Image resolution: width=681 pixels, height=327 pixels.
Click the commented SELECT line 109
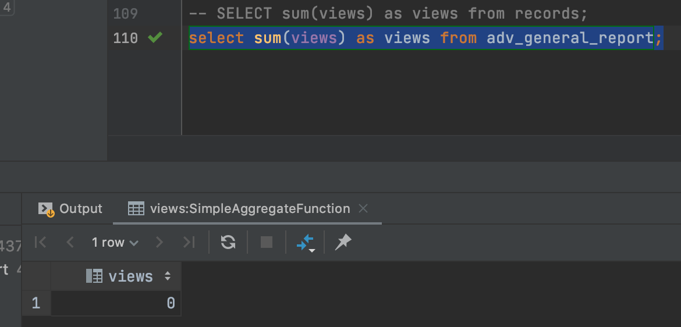tap(388, 13)
